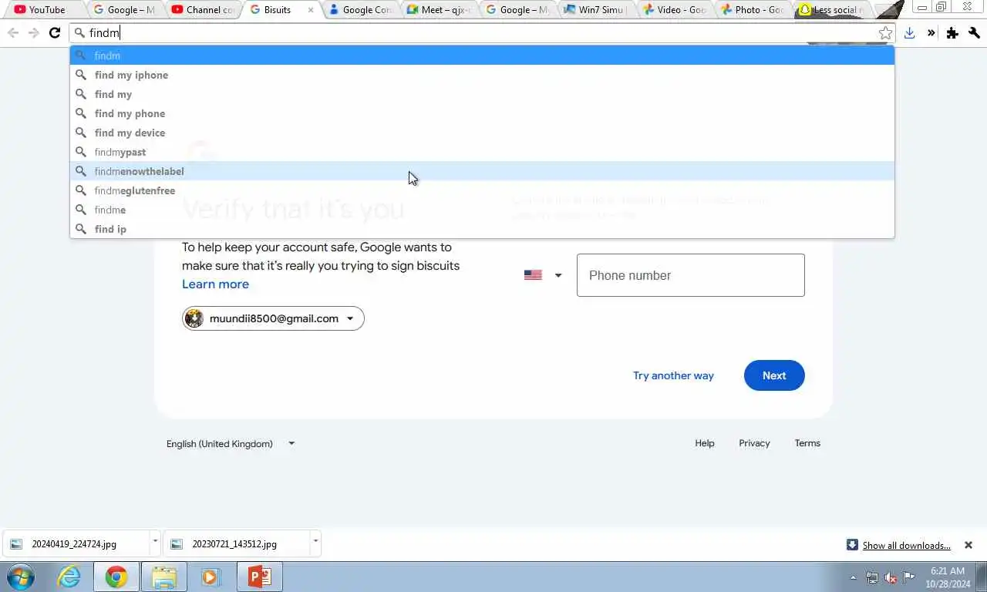Click the Next button

pyautogui.click(x=774, y=375)
